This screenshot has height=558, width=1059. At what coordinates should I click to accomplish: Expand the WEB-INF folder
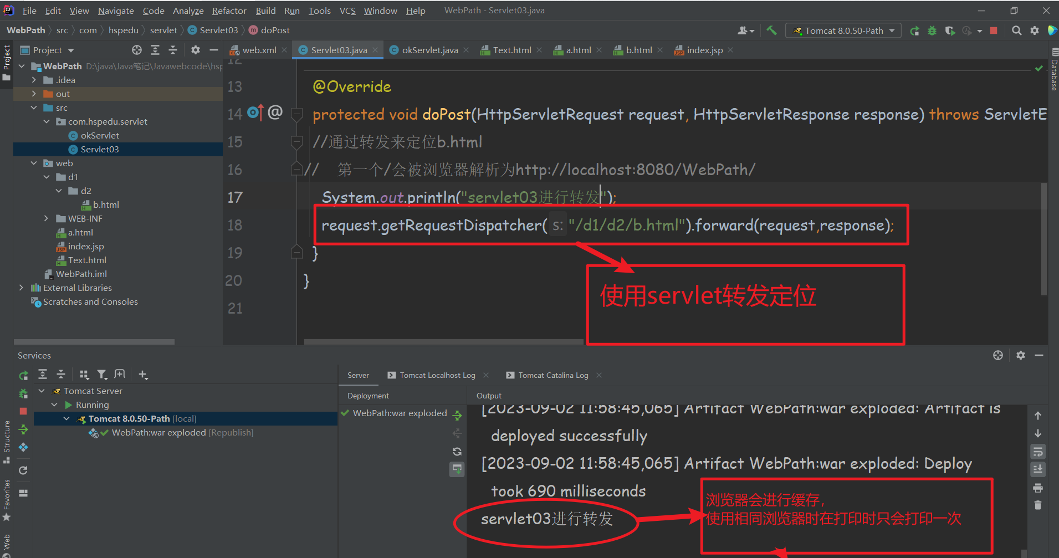47,218
